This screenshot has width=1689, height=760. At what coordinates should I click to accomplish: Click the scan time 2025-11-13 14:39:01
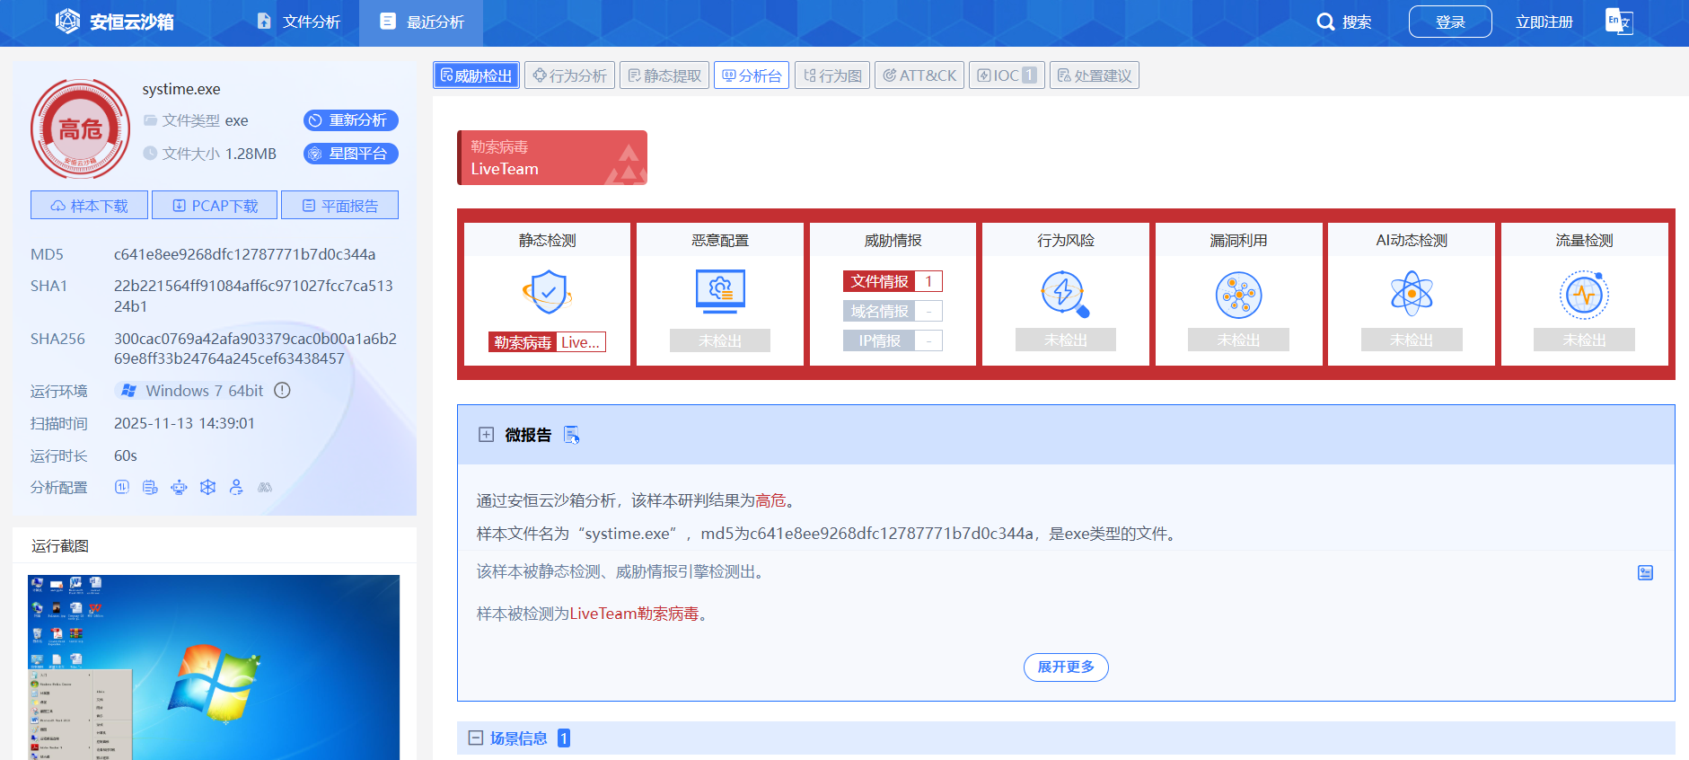point(184,423)
